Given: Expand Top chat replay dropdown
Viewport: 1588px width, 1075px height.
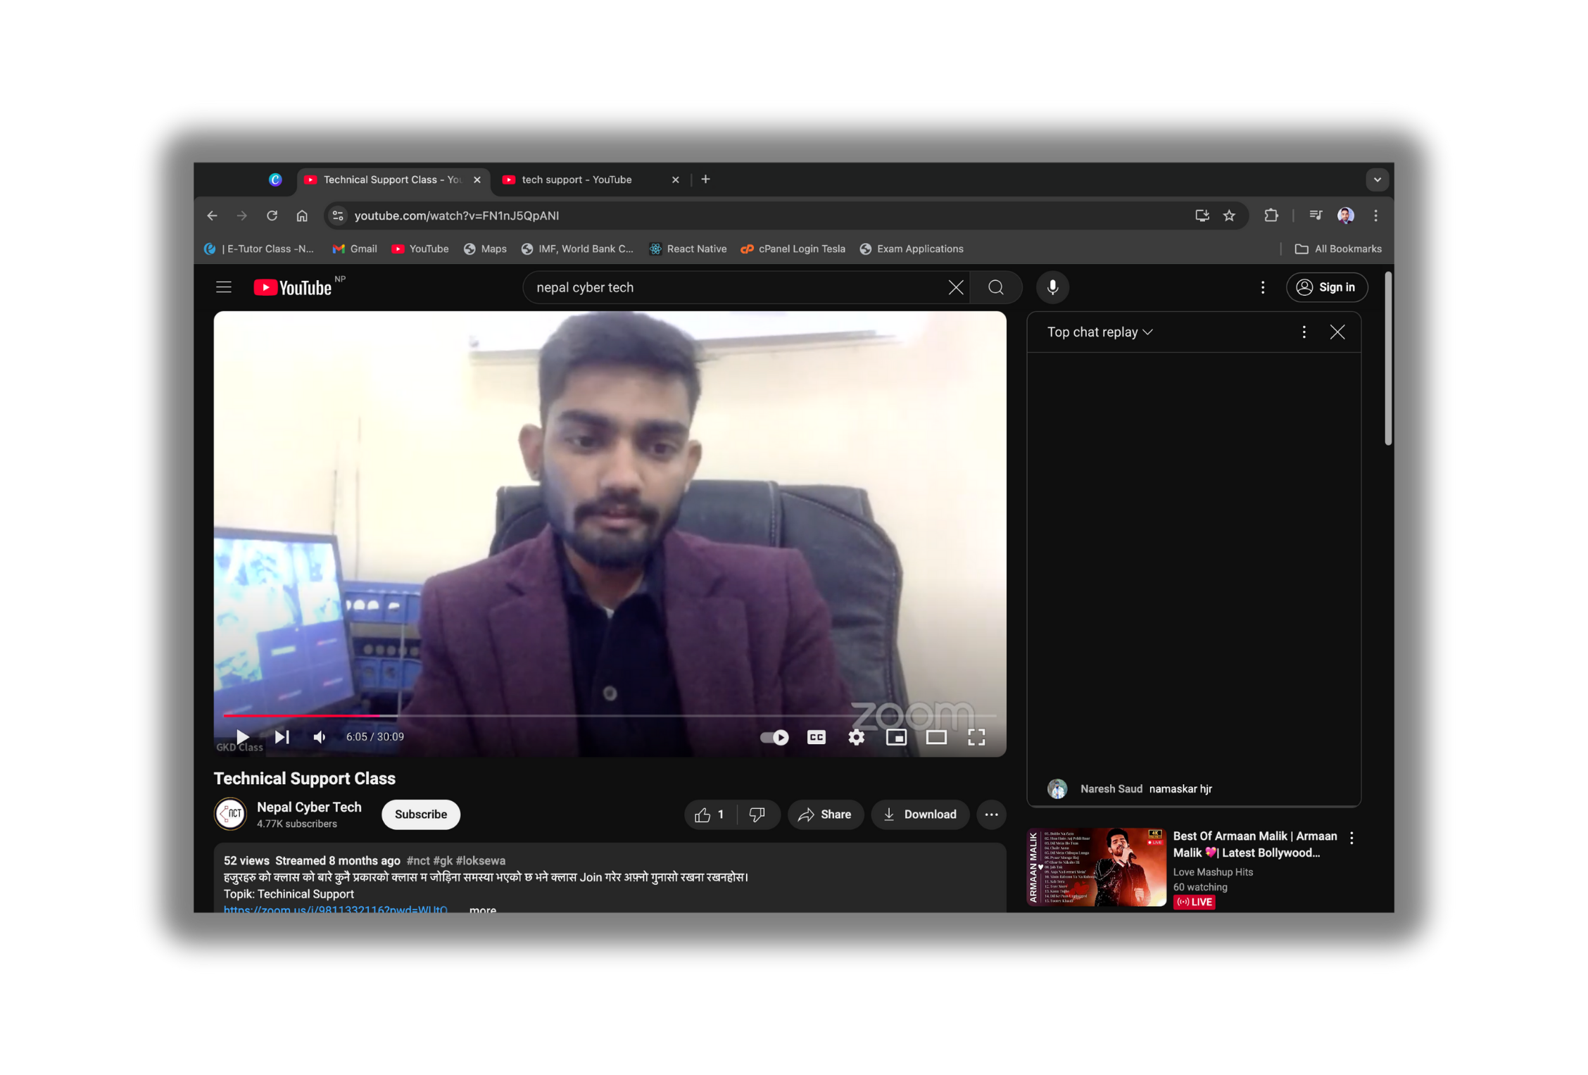Looking at the screenshot, I should [x=1099, y=332].
